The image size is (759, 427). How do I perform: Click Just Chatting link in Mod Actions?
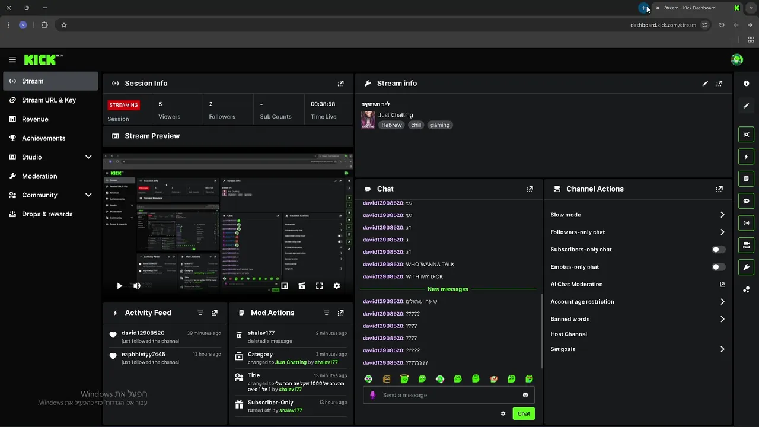pos(291,362)
